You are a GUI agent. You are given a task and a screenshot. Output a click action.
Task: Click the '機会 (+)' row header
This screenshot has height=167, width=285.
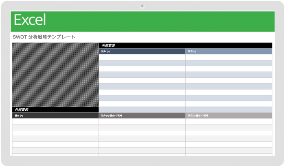coord(55,116)
